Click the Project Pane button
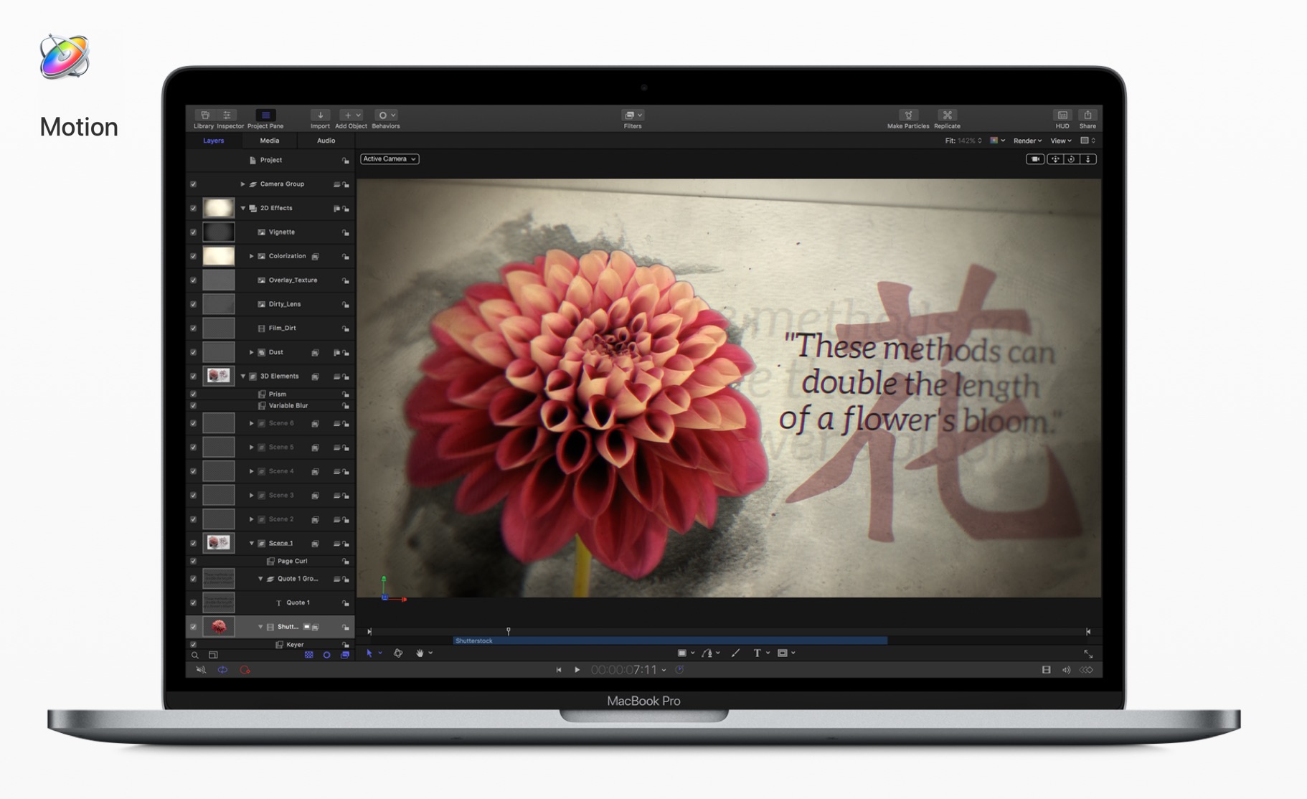The height and width of the screenshot is (799, 1307). [x=265, y=116]
